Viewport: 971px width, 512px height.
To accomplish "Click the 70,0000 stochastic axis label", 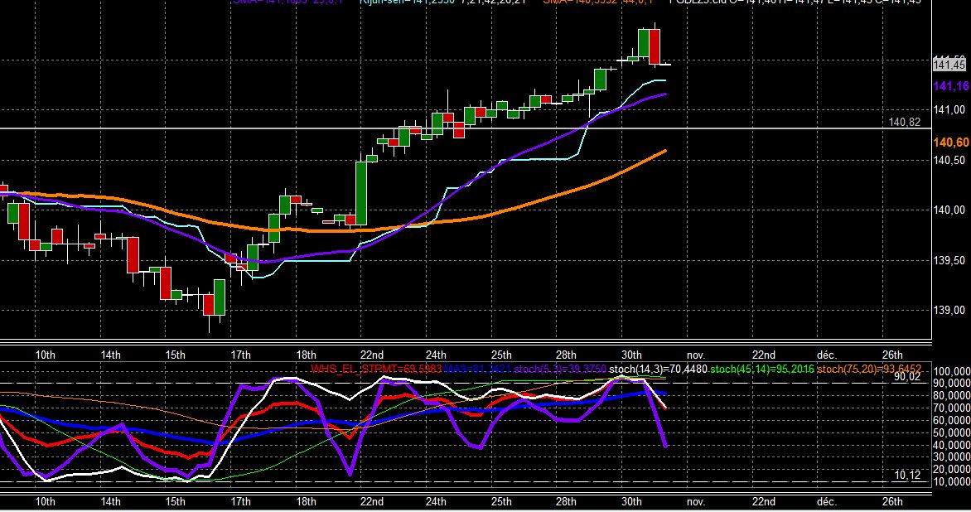I will point(952,408).
